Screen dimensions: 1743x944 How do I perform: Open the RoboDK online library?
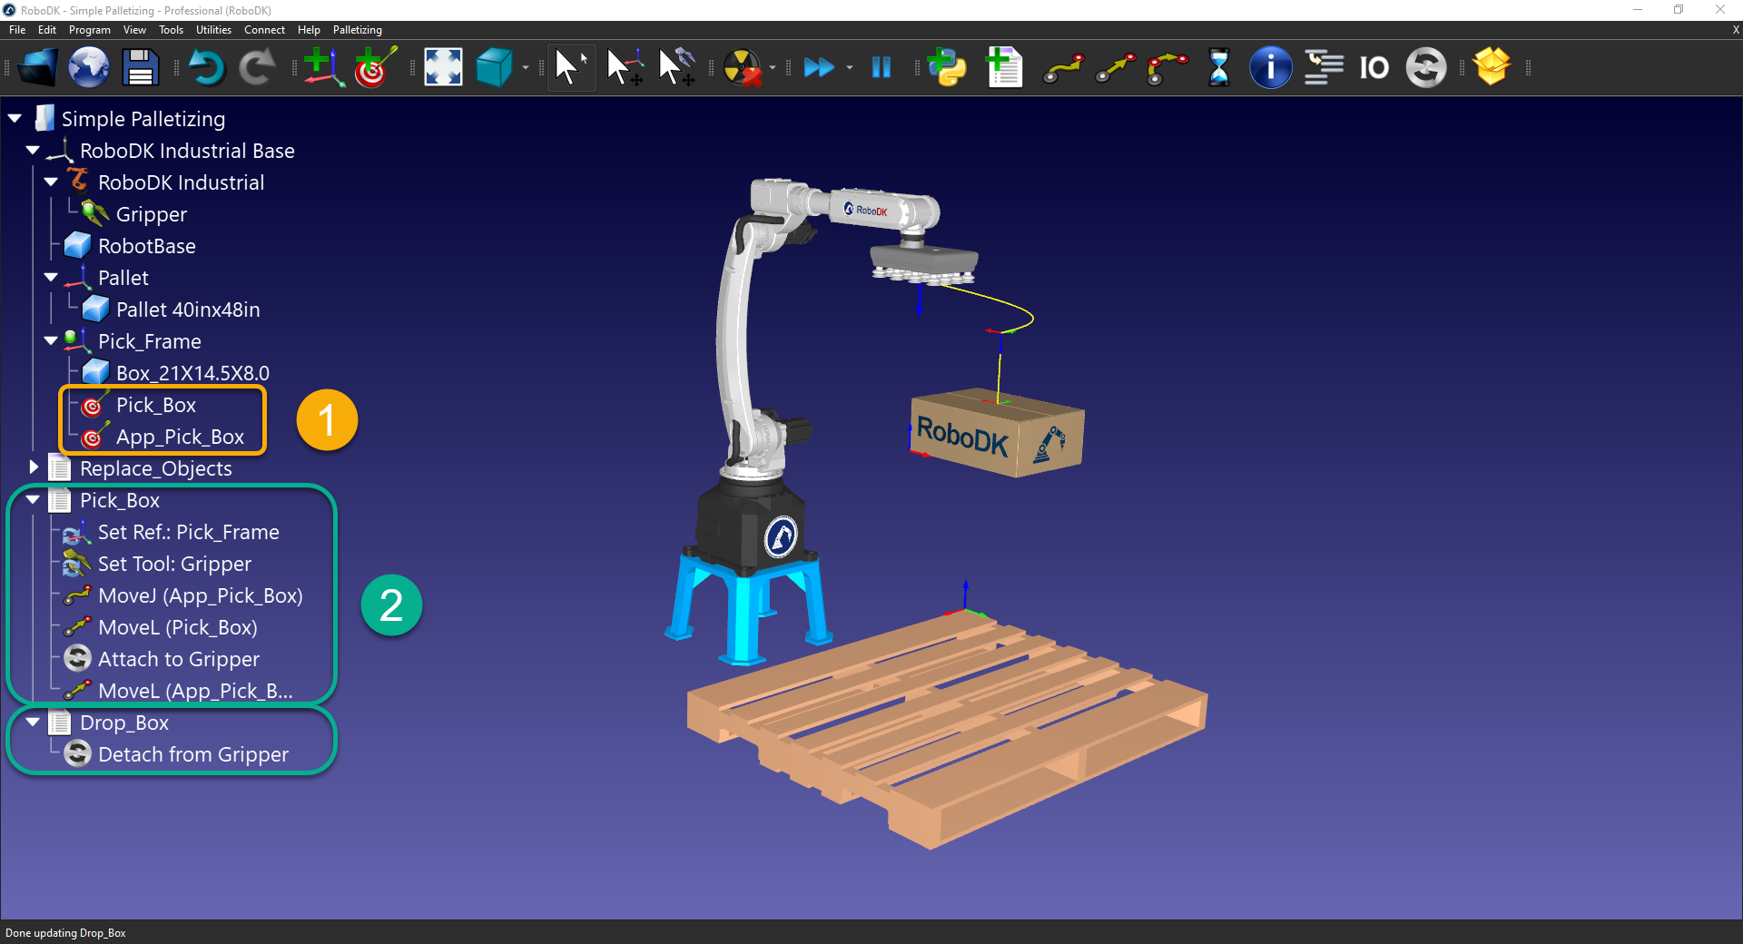coord(88,67)
